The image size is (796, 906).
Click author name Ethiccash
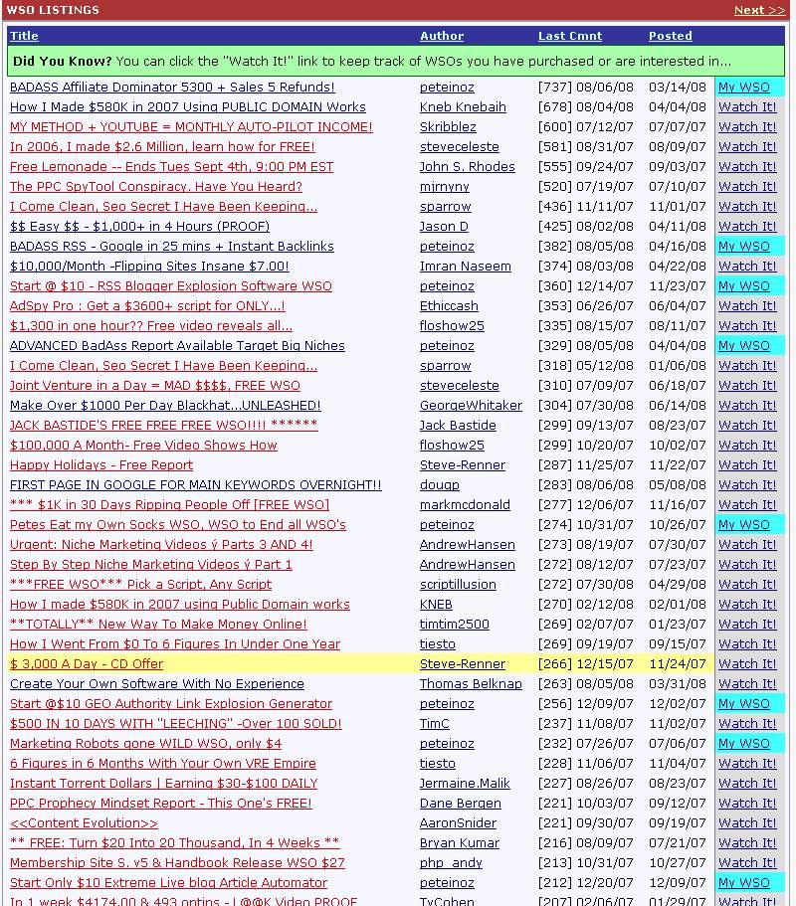[449, 306]
